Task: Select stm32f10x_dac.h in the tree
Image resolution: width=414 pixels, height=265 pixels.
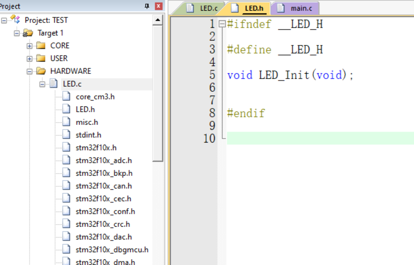Action: point(104,237)
